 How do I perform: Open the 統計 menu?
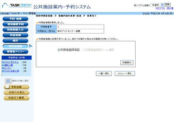coord(15,41)
